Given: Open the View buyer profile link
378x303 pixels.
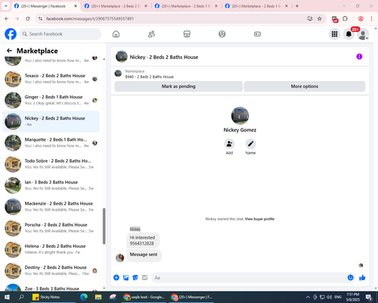Looking at the screenshot, I should (x=259, y=219).
